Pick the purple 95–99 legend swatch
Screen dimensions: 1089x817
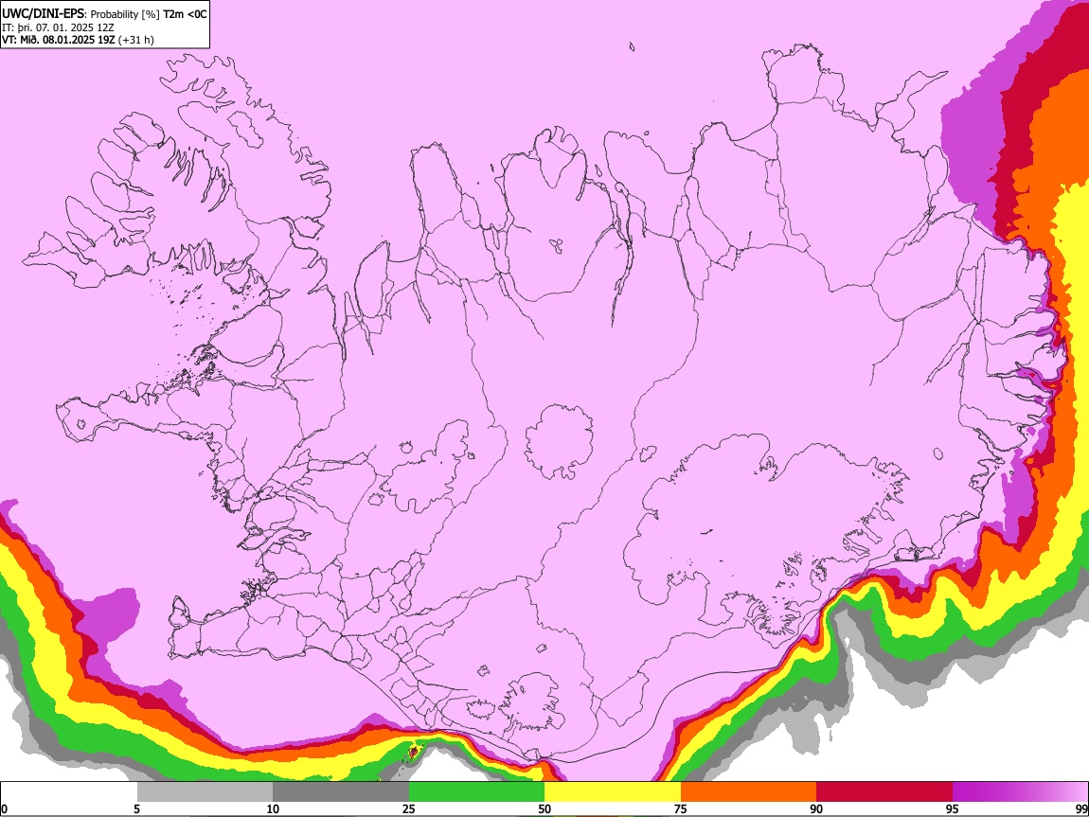tap(1020, 792)
